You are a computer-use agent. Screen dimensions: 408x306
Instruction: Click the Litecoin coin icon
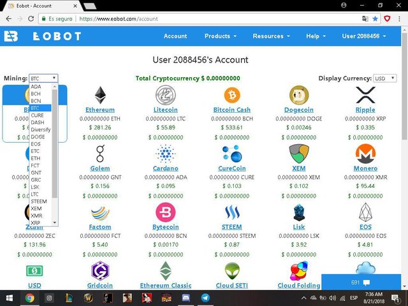pyautogui.click(x=166, y=95)
